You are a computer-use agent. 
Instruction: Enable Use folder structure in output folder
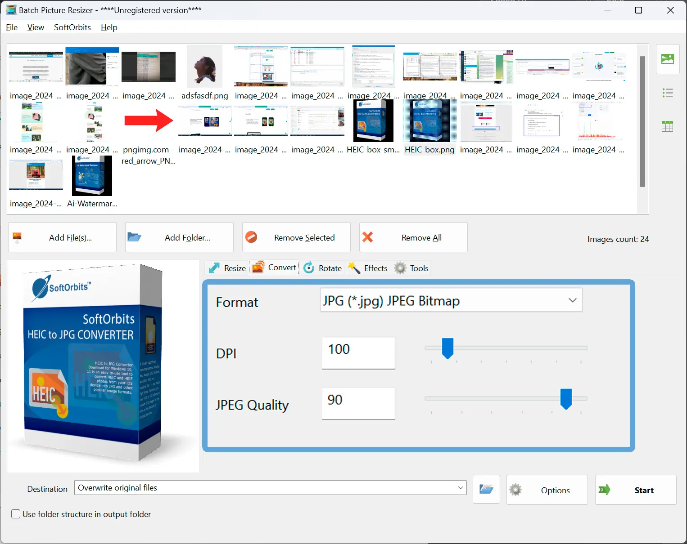pyautogui.click(x=16, y=514)
